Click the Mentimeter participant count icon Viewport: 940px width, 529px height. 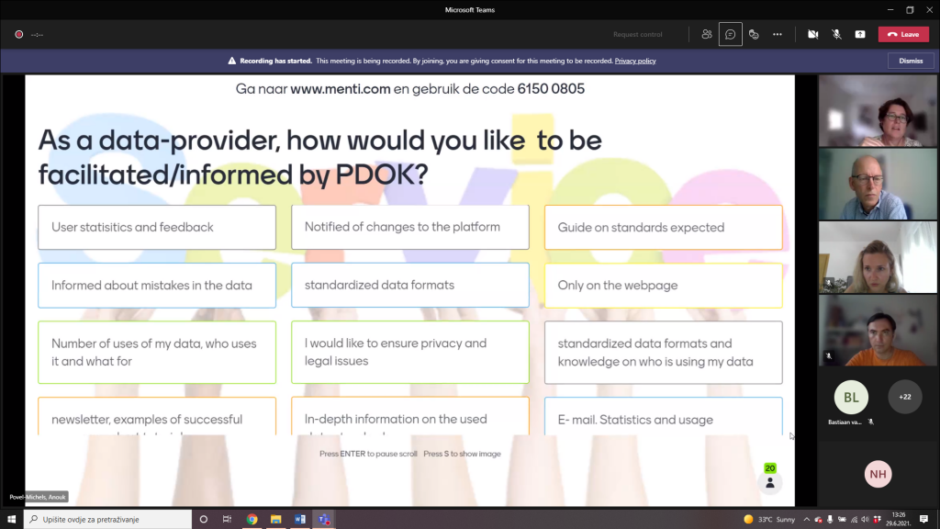click(x=770, y=481)
